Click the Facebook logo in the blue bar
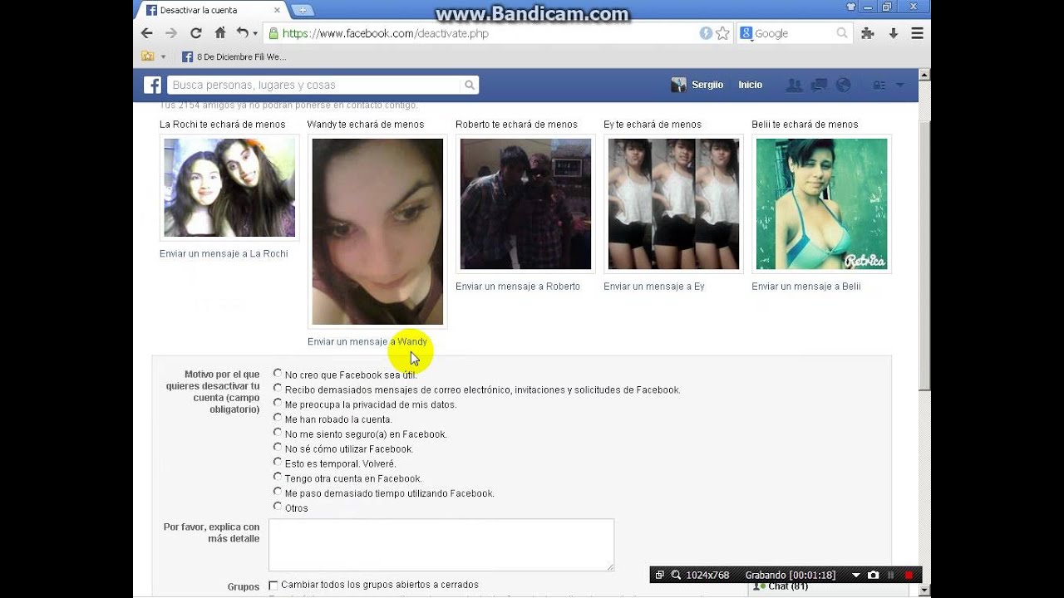Viewport: 1064px width, 598px height. [x=152, y=85]
